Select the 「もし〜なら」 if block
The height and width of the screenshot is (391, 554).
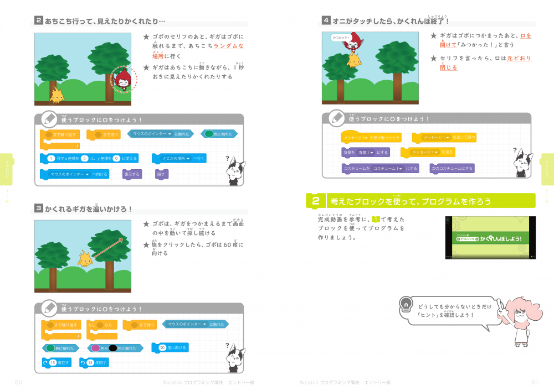(x=101, y=324)
